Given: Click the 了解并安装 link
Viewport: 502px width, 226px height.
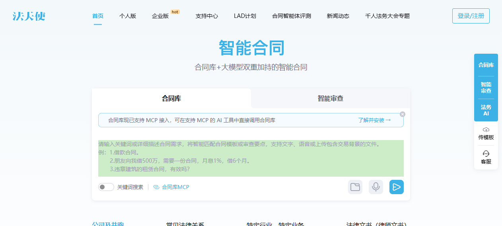Looking at the screenshot, I should (x=374, y=120).
